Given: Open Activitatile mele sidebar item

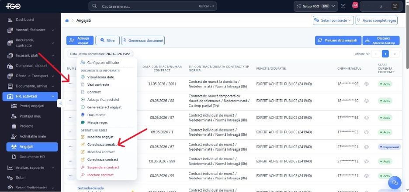Looking at the screenshot, I should click(32, 136).
